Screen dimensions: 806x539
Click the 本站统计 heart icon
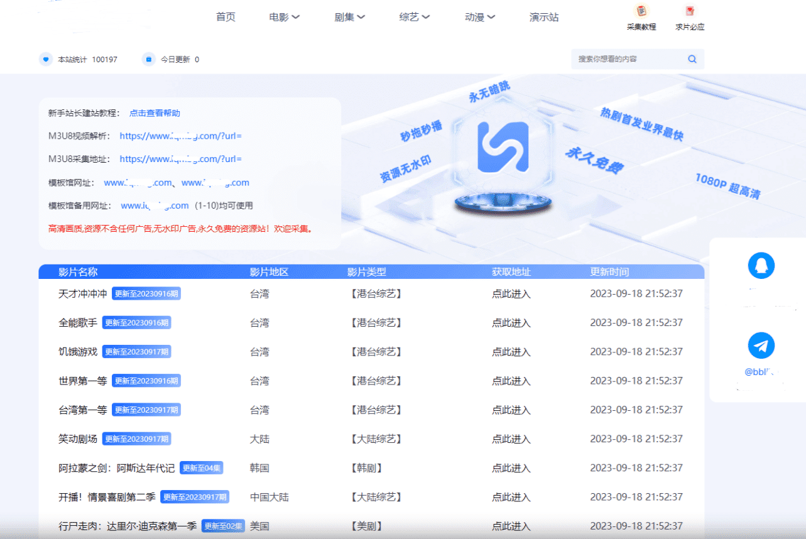(45, 60)
